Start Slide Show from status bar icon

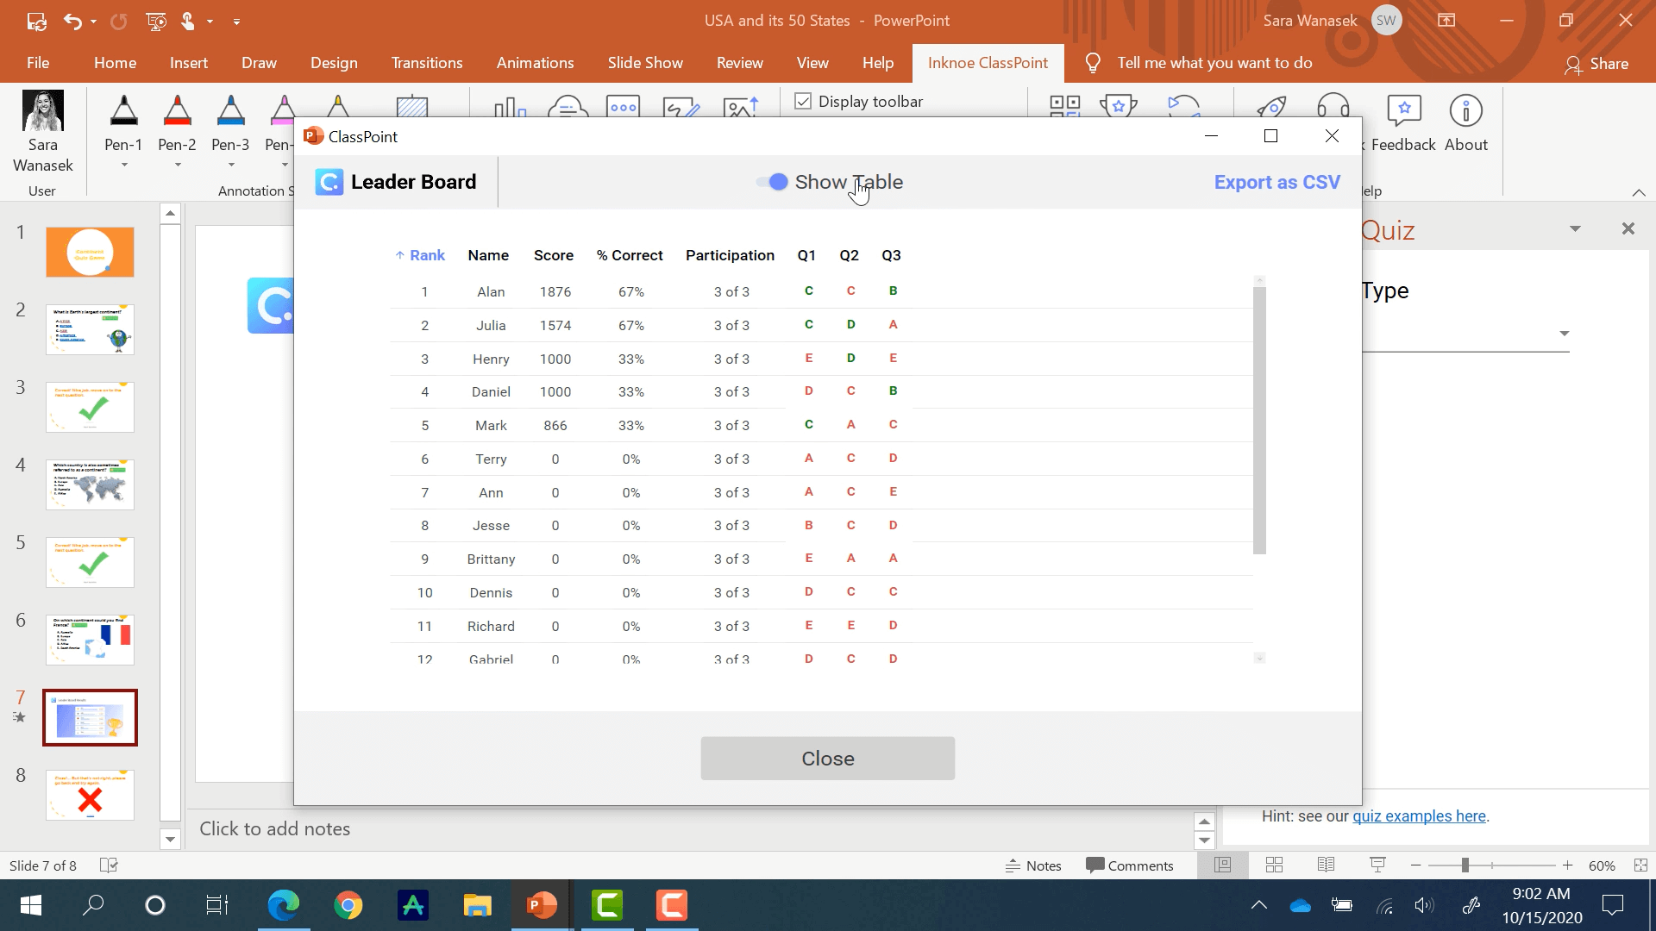pyautogui.click(x=1377, y=865)
